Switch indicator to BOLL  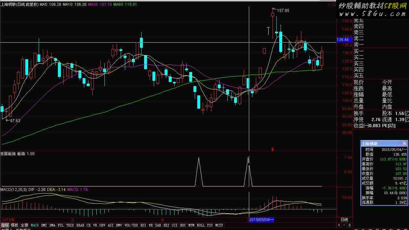coord(200,225)
